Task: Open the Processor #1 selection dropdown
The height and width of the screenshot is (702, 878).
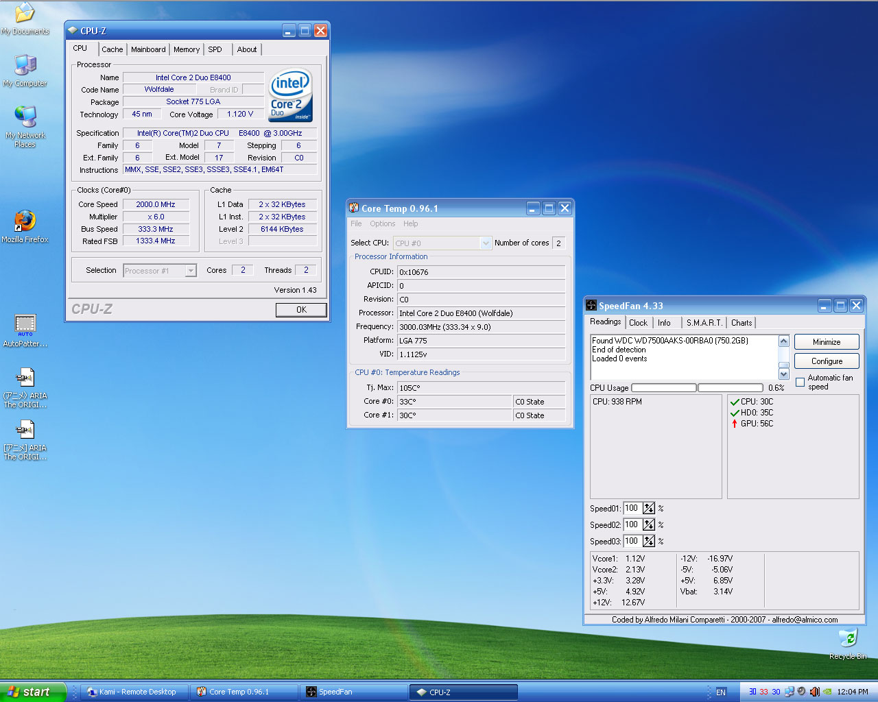Action: [x=191, y=271]
